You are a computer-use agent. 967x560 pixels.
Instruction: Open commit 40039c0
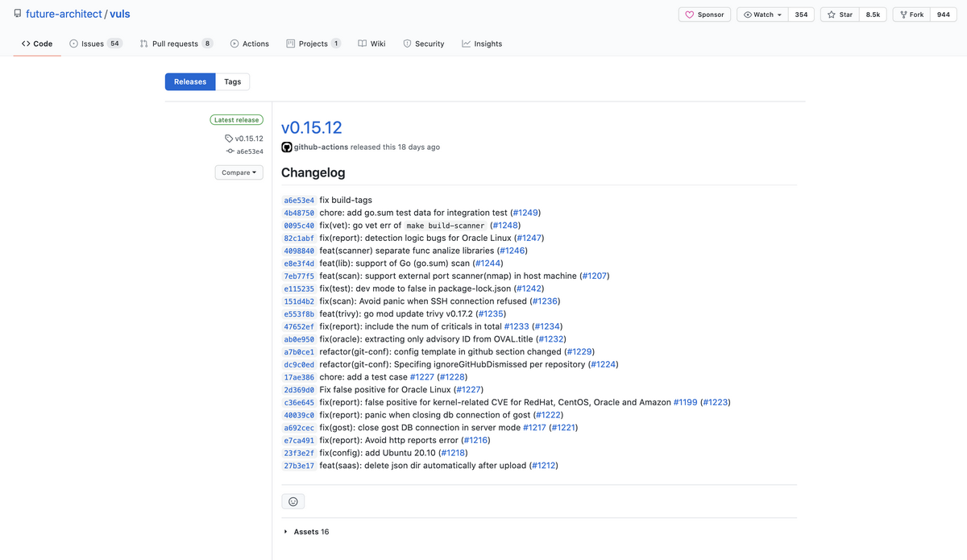[299, 415]
